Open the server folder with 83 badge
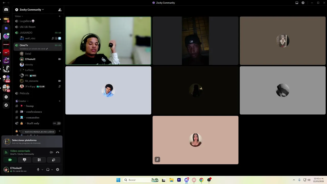Screen dimensions: 327x184 pyautogui.click(x=6, y=88)
